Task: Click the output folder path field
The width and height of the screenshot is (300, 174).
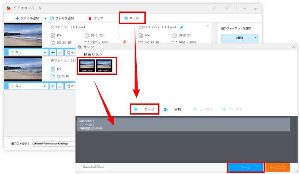Action: pos(54,144)
